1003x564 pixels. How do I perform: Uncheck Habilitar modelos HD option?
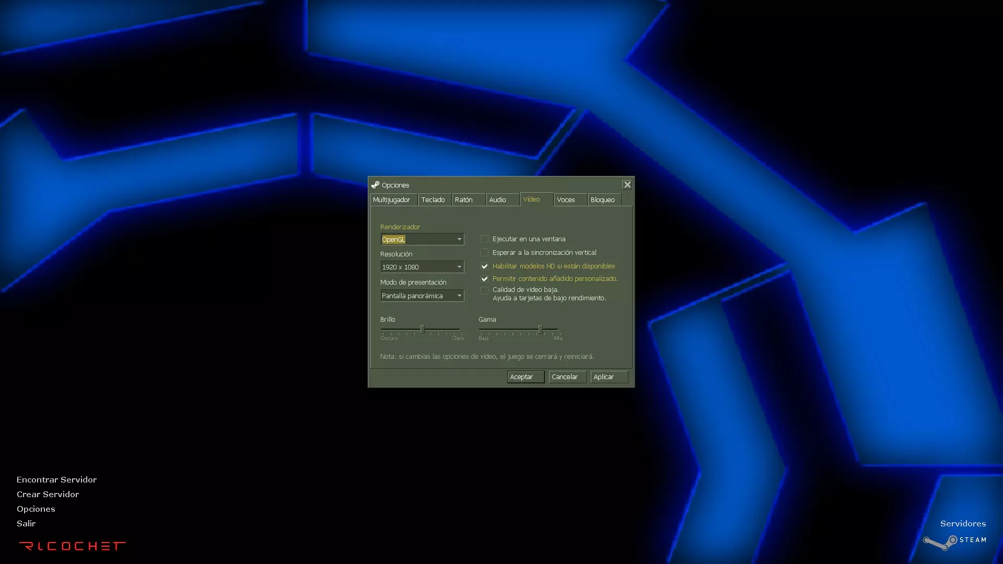click(484, 266)
